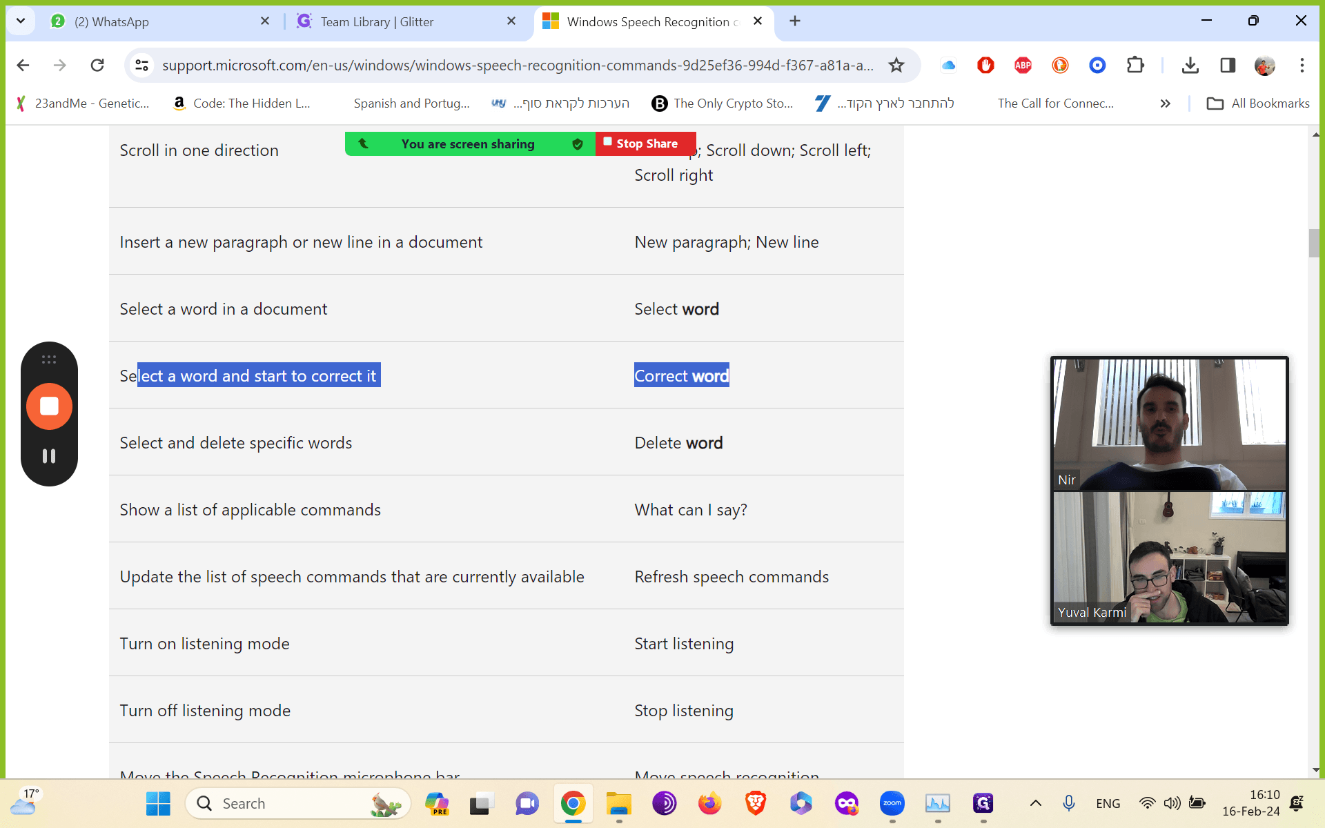Screen dimensions: 1325x828
Task: Click the 'Stop listening' command text
Action: click(x=684, y=711)
